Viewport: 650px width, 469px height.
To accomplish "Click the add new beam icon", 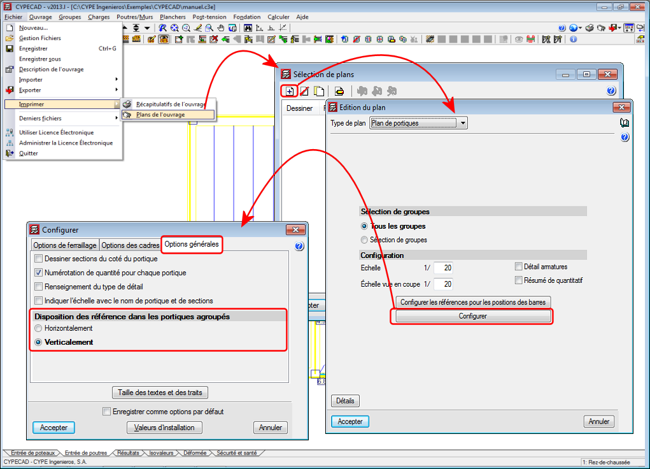I will tap(179, 40).
